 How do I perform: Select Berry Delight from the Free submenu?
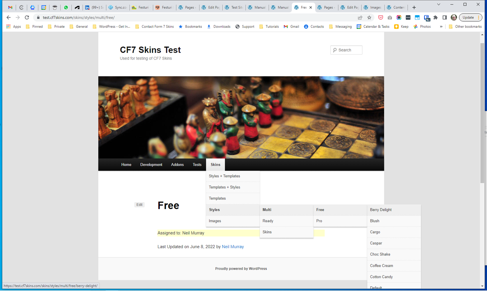coord(381,210)
